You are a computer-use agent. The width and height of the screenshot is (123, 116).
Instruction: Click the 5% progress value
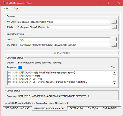tap(113, 67)
